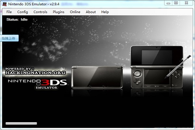Maximize the emulator window
The image size is (195, 130).
[x=176, y=3]
